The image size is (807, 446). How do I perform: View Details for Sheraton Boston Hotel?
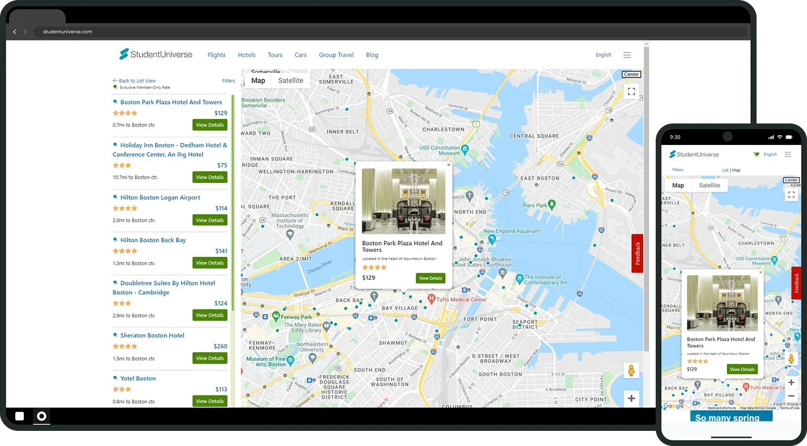[x=210, y=358]
